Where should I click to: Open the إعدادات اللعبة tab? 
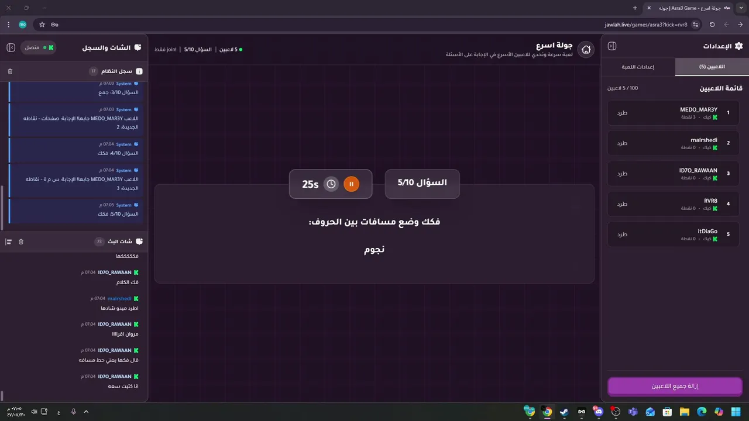coord(638,67)
